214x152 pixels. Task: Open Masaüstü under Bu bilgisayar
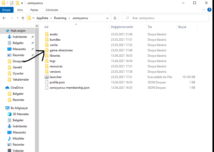(x=17, y=132)
